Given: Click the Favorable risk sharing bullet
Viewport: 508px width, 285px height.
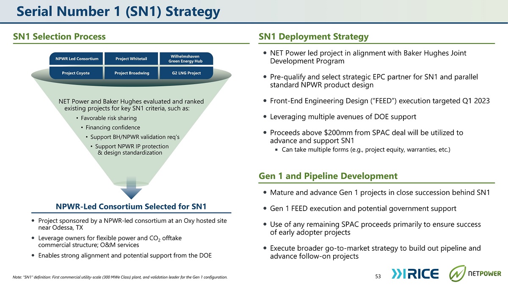Looking at the screenshot, I should coord(106,118).
